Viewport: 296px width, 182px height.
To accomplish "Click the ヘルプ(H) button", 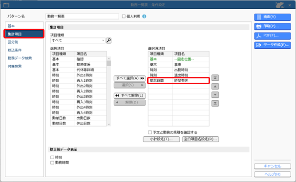I will point(273,174).
